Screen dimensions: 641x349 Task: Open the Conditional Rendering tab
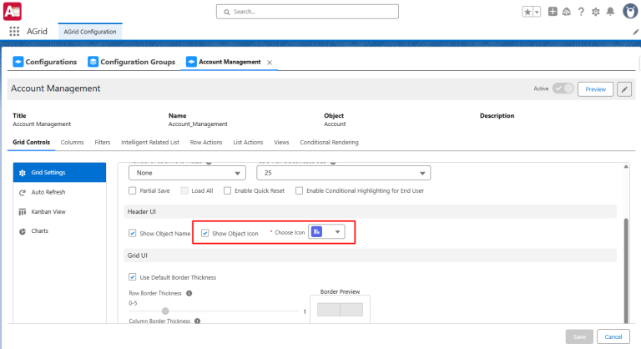(x=329, y=143)
